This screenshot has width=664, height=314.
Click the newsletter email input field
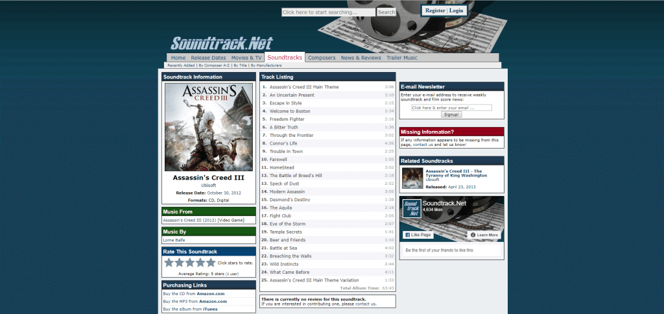click(x=451, y=108)
